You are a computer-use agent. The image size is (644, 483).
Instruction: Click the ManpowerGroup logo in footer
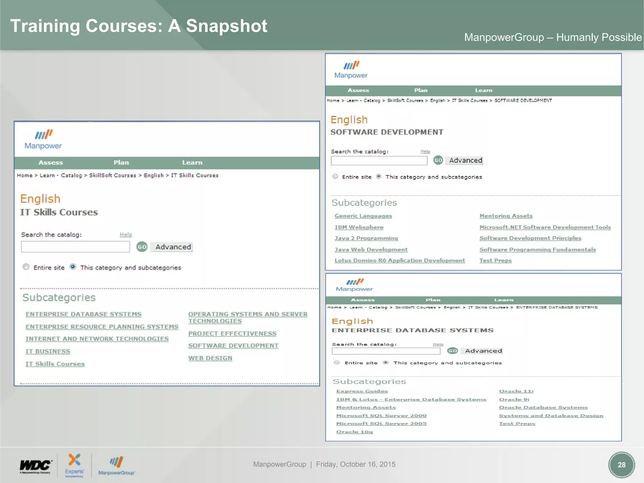(x=116, y=466)
